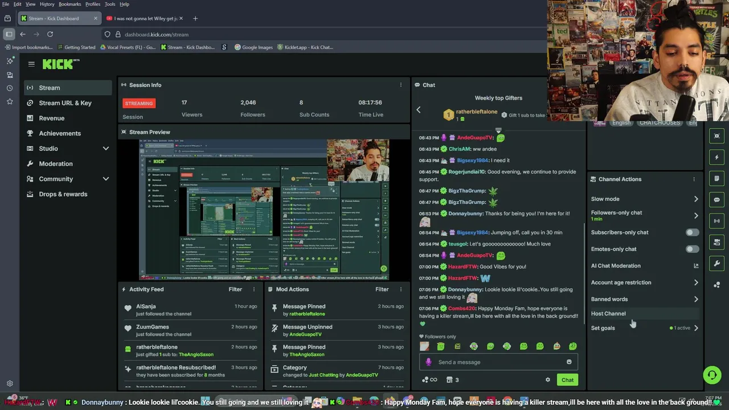Open Activity Feed Filter dropdown
Viewport: 729px width, 410px height.
point(235,289)
